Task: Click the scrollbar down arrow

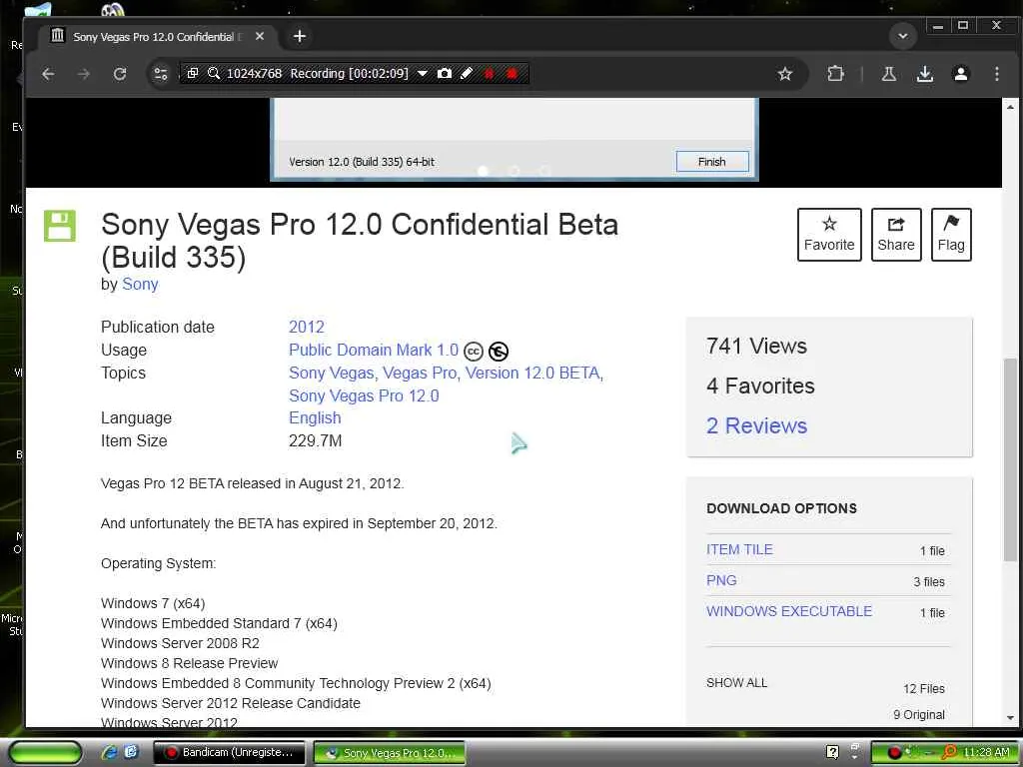Action: coord(1010,717)
